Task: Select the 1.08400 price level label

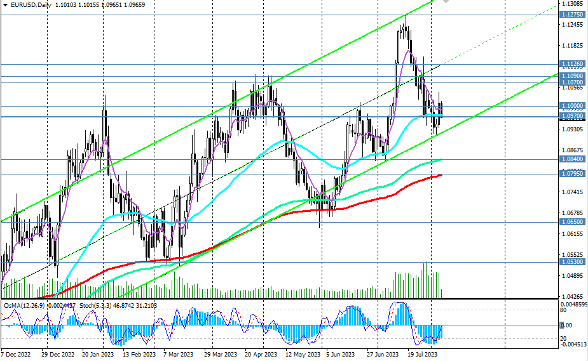Action: 573,159
